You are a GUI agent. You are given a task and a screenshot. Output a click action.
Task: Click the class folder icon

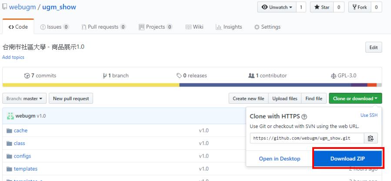click(x=9, y=143)
